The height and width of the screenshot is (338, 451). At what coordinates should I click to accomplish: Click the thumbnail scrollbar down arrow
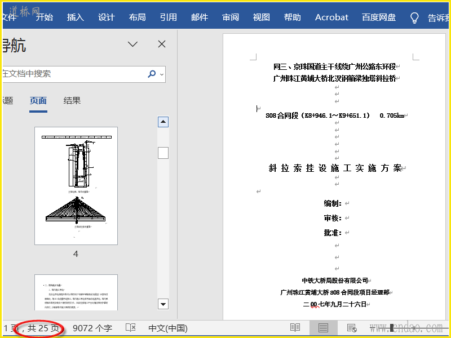click(x=163, y=304)
